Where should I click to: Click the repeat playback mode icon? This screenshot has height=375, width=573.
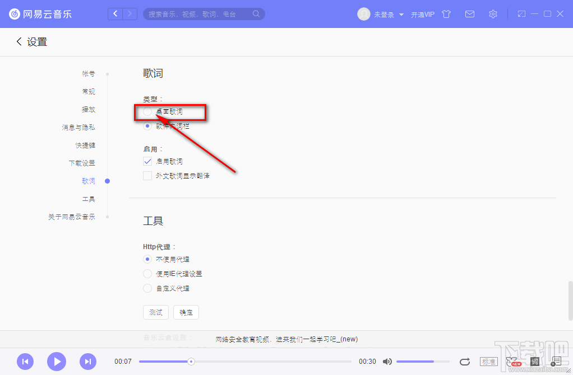point(465,362)
